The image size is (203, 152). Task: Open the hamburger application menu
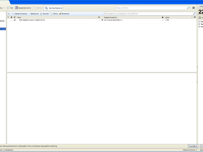coord(194,8)
